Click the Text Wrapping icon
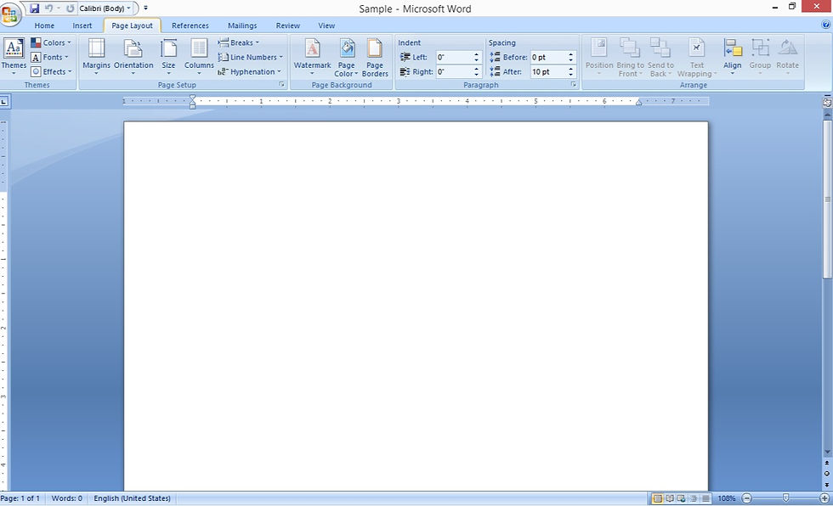This screenshot has width=833, height=506. click(x=696, y=48)
